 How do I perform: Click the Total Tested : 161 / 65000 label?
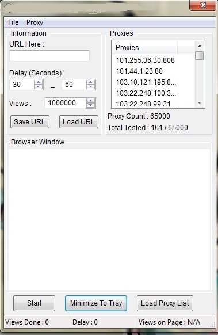pyautogui.click(x=148, y=128)
